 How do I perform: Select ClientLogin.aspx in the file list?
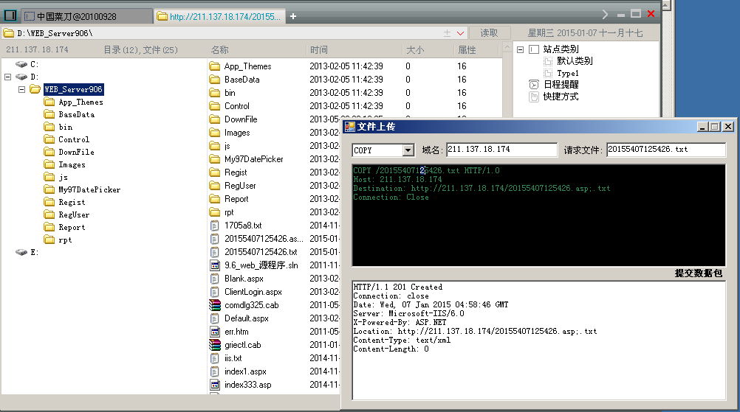(253, 292)
